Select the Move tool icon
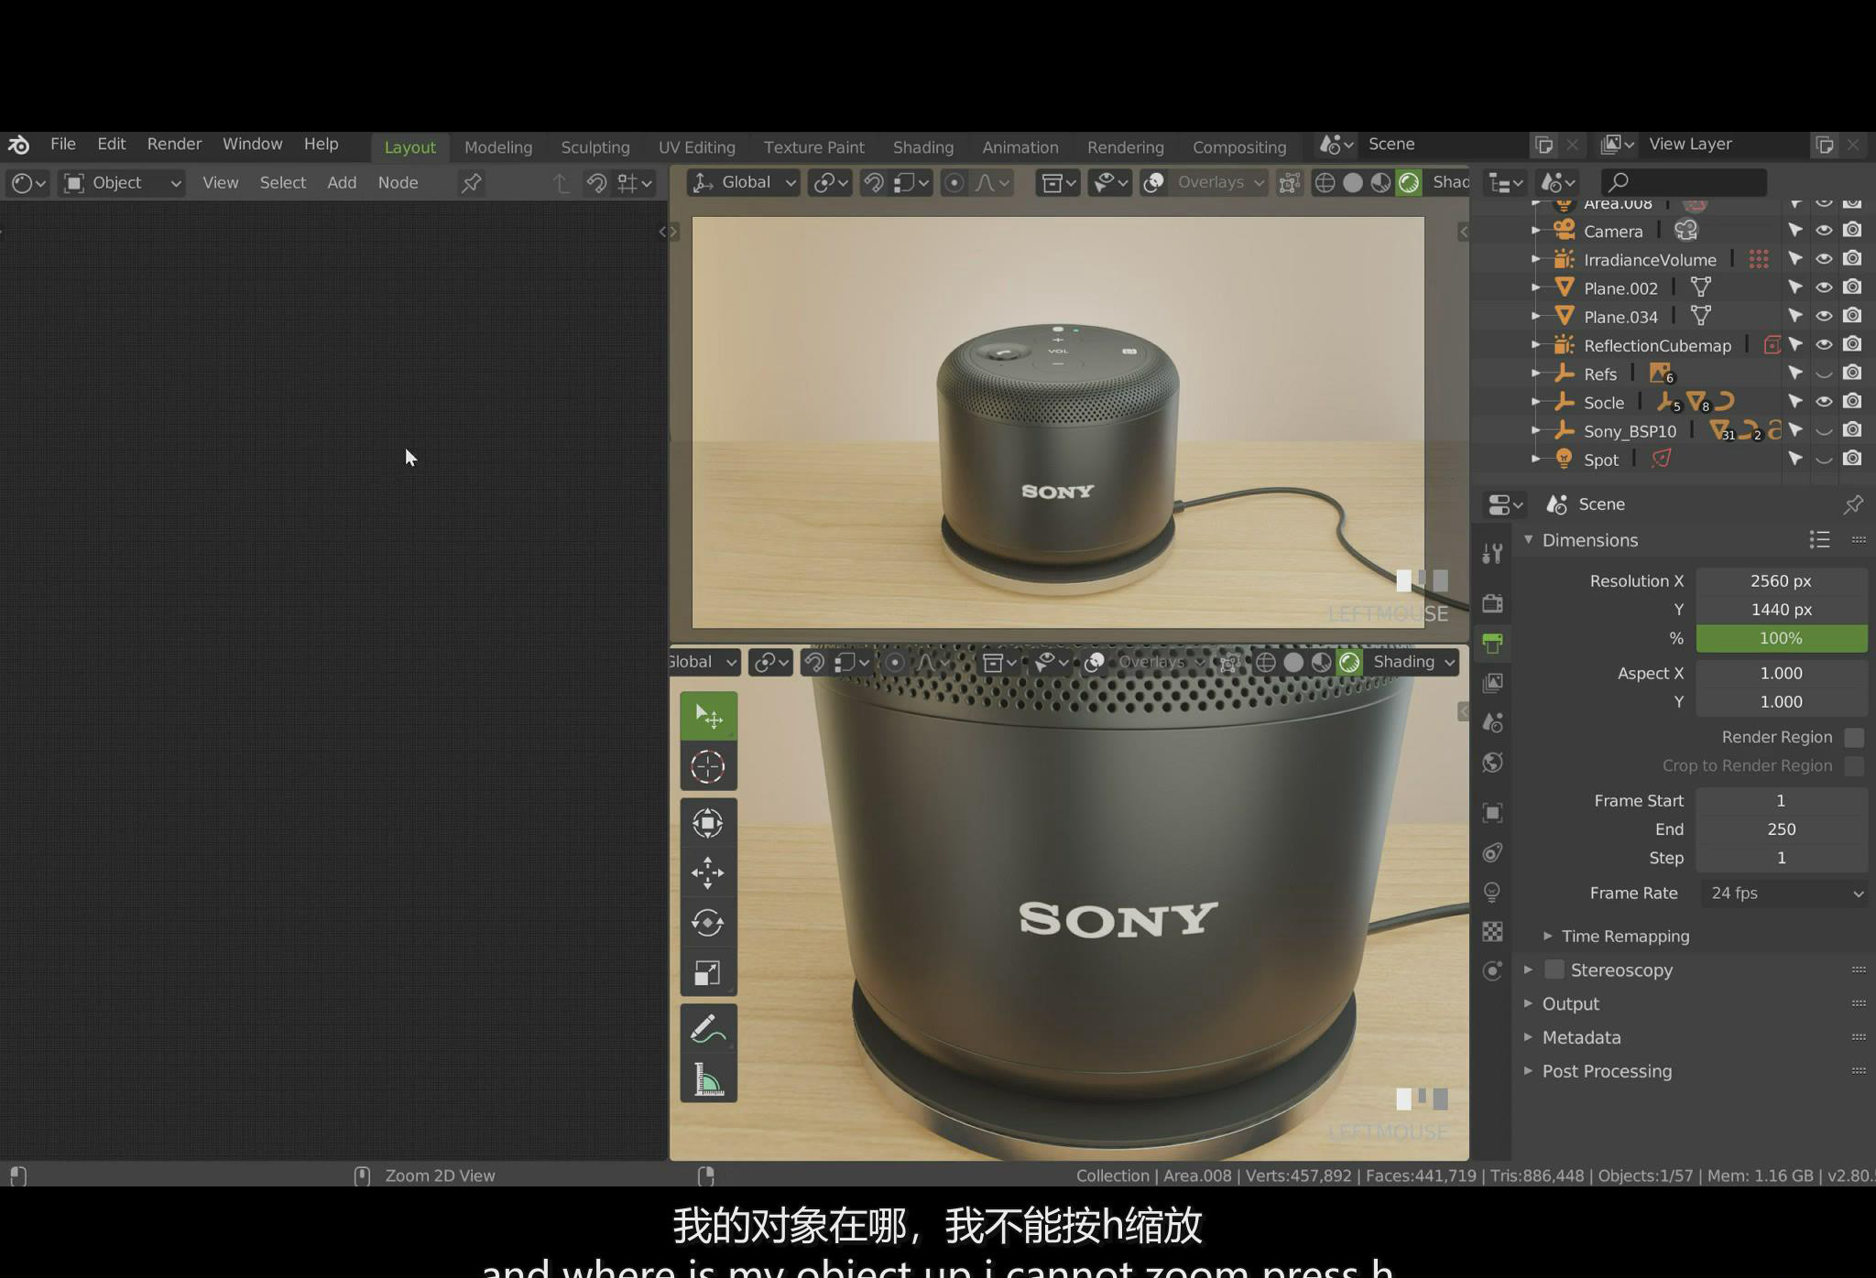Viewport: 1876px width, 1278px height. coord(708,872)
